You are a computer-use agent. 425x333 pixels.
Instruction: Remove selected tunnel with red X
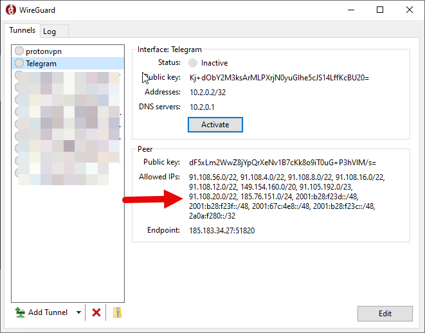pos(96,312)
